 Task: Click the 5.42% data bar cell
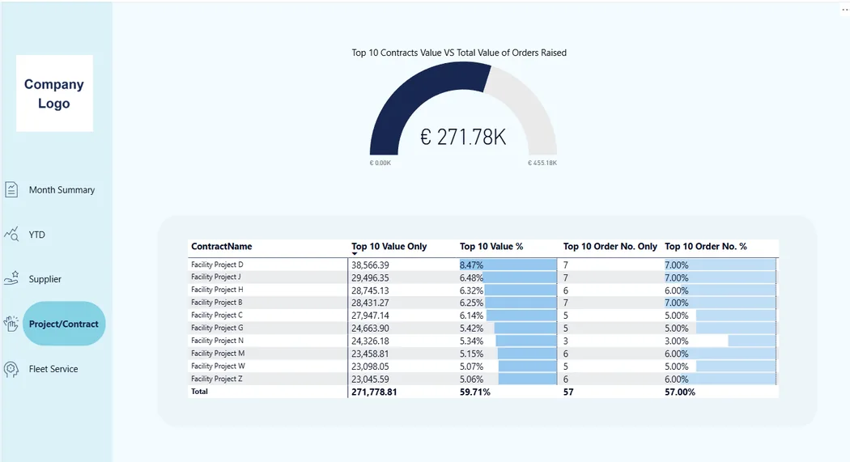click(508, 328)
